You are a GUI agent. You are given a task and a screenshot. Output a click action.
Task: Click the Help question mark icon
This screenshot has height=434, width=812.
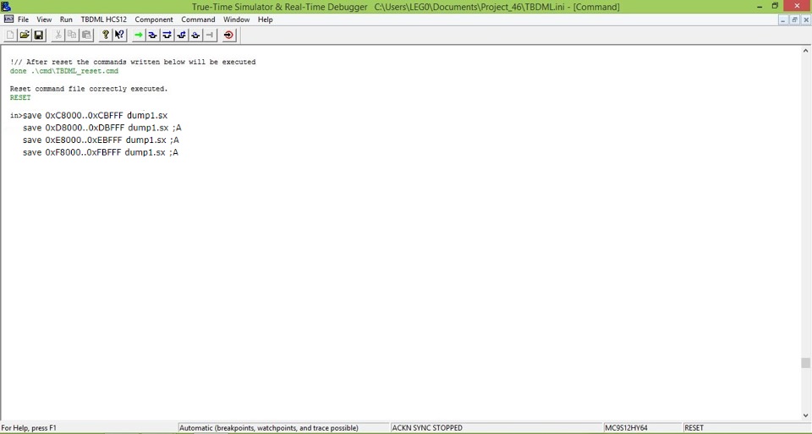[106, 35]
